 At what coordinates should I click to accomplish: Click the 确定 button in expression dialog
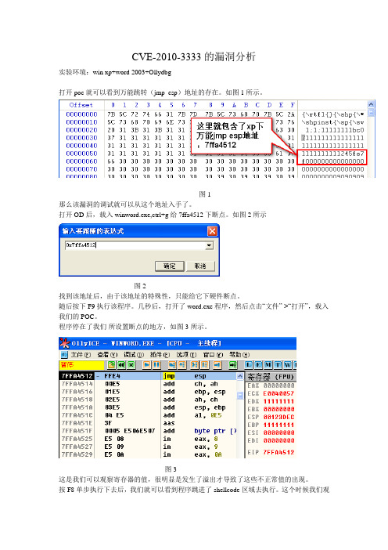point(170,266)
